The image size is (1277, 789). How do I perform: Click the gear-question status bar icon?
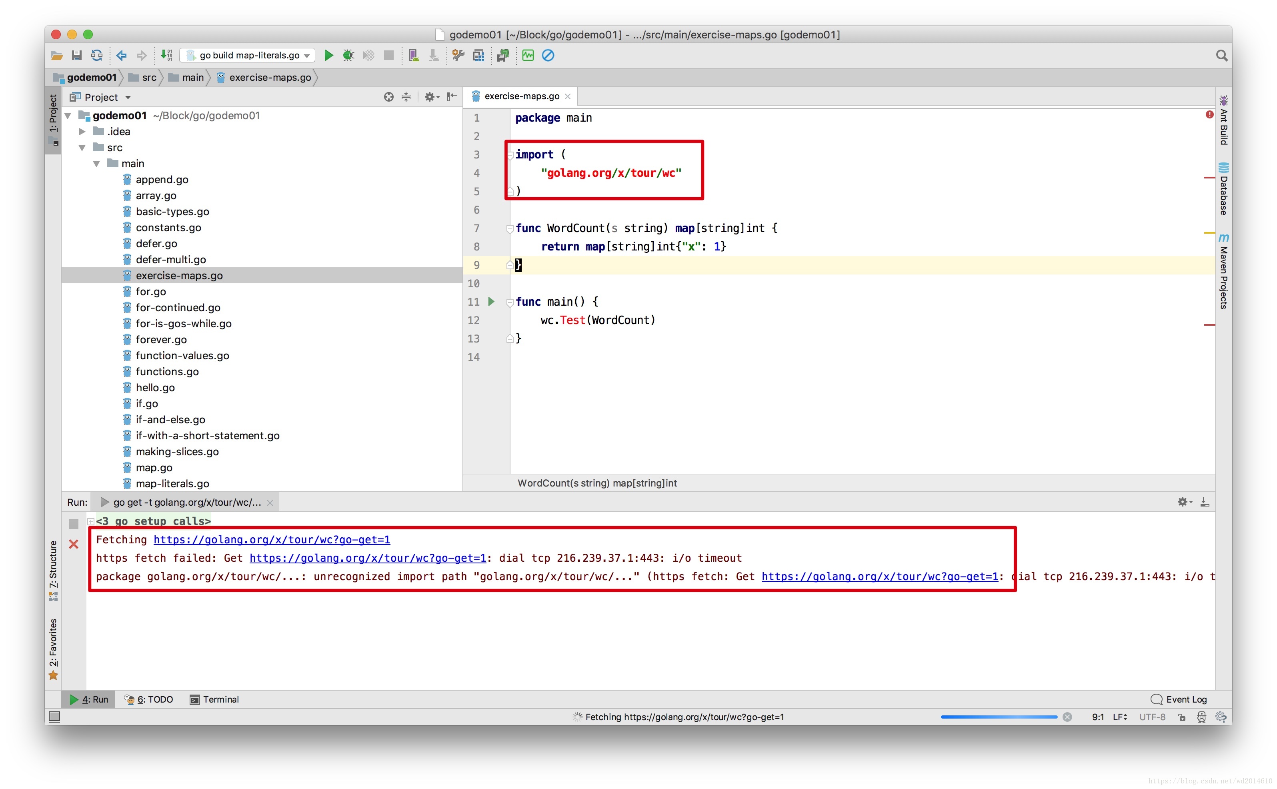pyautogui.click(x=1221, y=717)
